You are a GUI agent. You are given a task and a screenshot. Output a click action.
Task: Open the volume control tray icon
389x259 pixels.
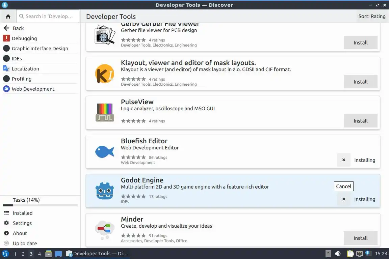click(x=338, y=254)
